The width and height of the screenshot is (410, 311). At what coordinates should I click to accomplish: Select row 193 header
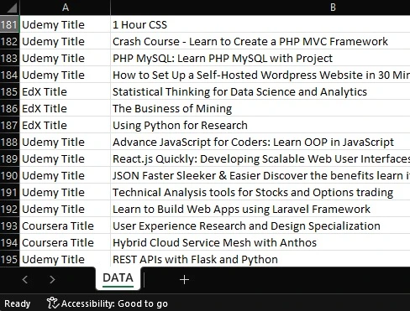tap(9, 225)
